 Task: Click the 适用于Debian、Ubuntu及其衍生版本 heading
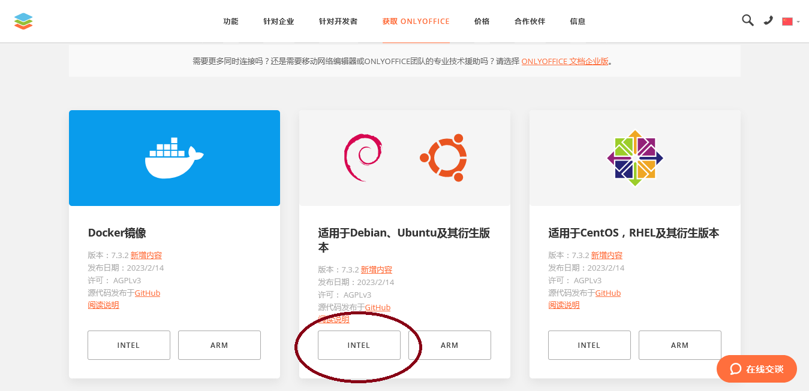(x=404, y=240)
